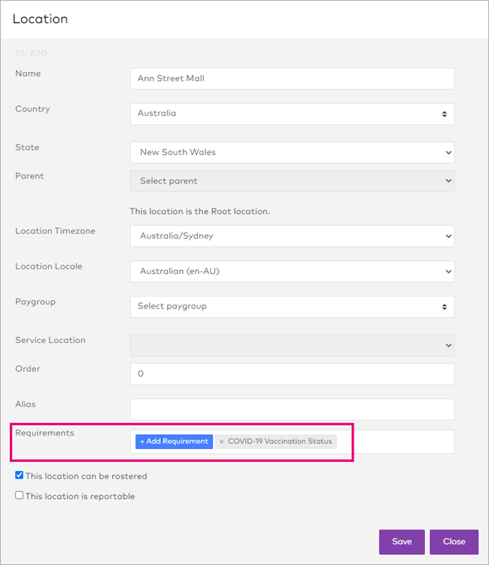Change the Location Timezone dropdown
This screenshot has width=489, height=565.
[x=292, y=235]
